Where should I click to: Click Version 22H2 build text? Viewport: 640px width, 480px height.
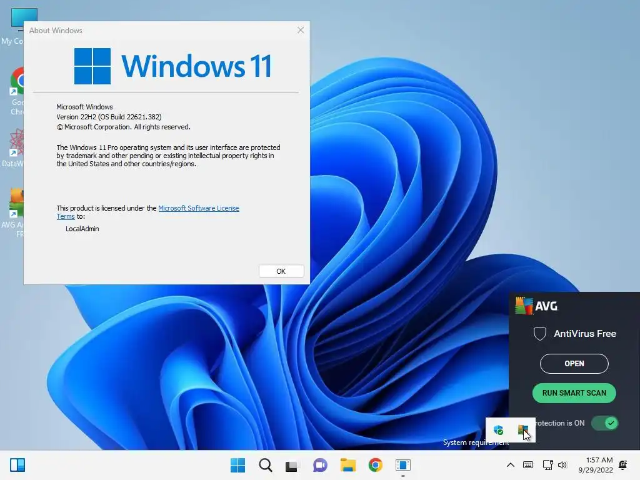point(109,117)
